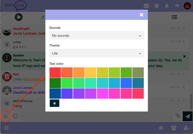
Task: Start the radio player play button
Action: 19,17
